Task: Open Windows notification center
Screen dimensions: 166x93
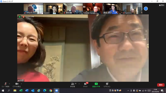Action: tap(162, 91)
